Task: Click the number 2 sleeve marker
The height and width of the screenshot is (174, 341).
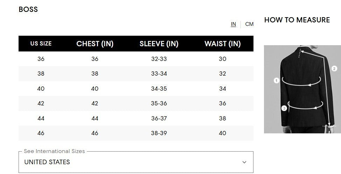Action: pyautogui.click(x=334, y=69)
